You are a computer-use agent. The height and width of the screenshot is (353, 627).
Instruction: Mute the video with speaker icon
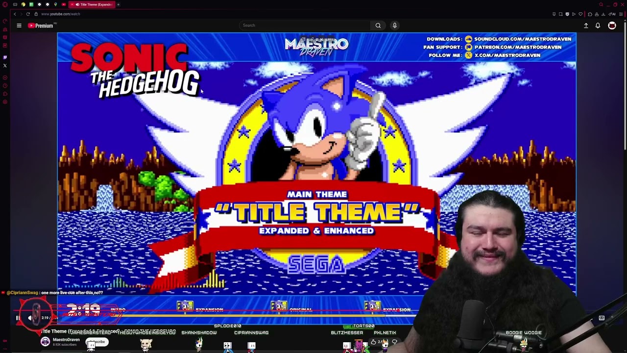[x=30, y=318]
